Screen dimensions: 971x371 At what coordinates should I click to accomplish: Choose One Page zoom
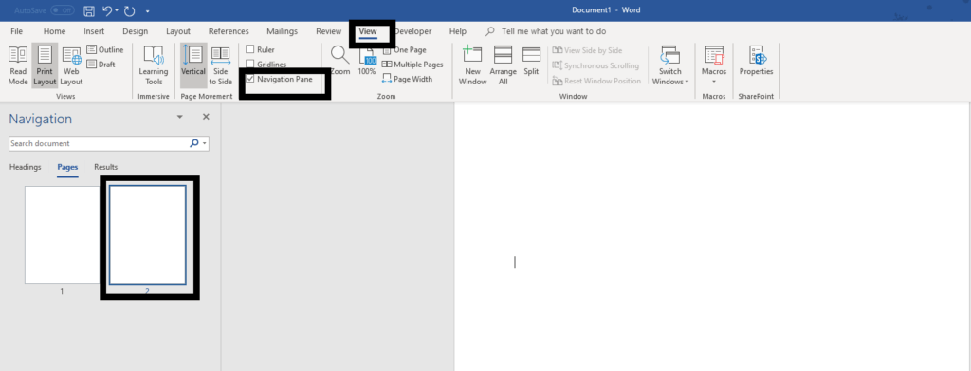404,49
